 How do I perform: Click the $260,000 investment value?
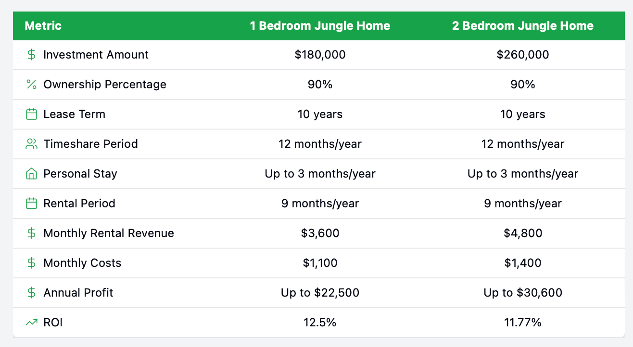(x=523, y=55)
